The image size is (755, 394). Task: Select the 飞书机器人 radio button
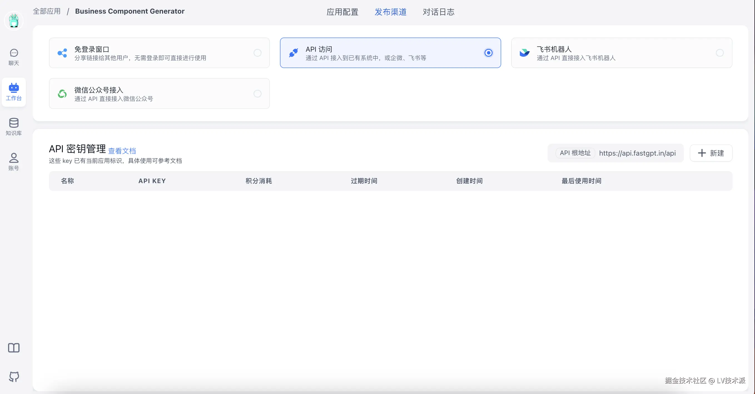click(x=719, y=53)
